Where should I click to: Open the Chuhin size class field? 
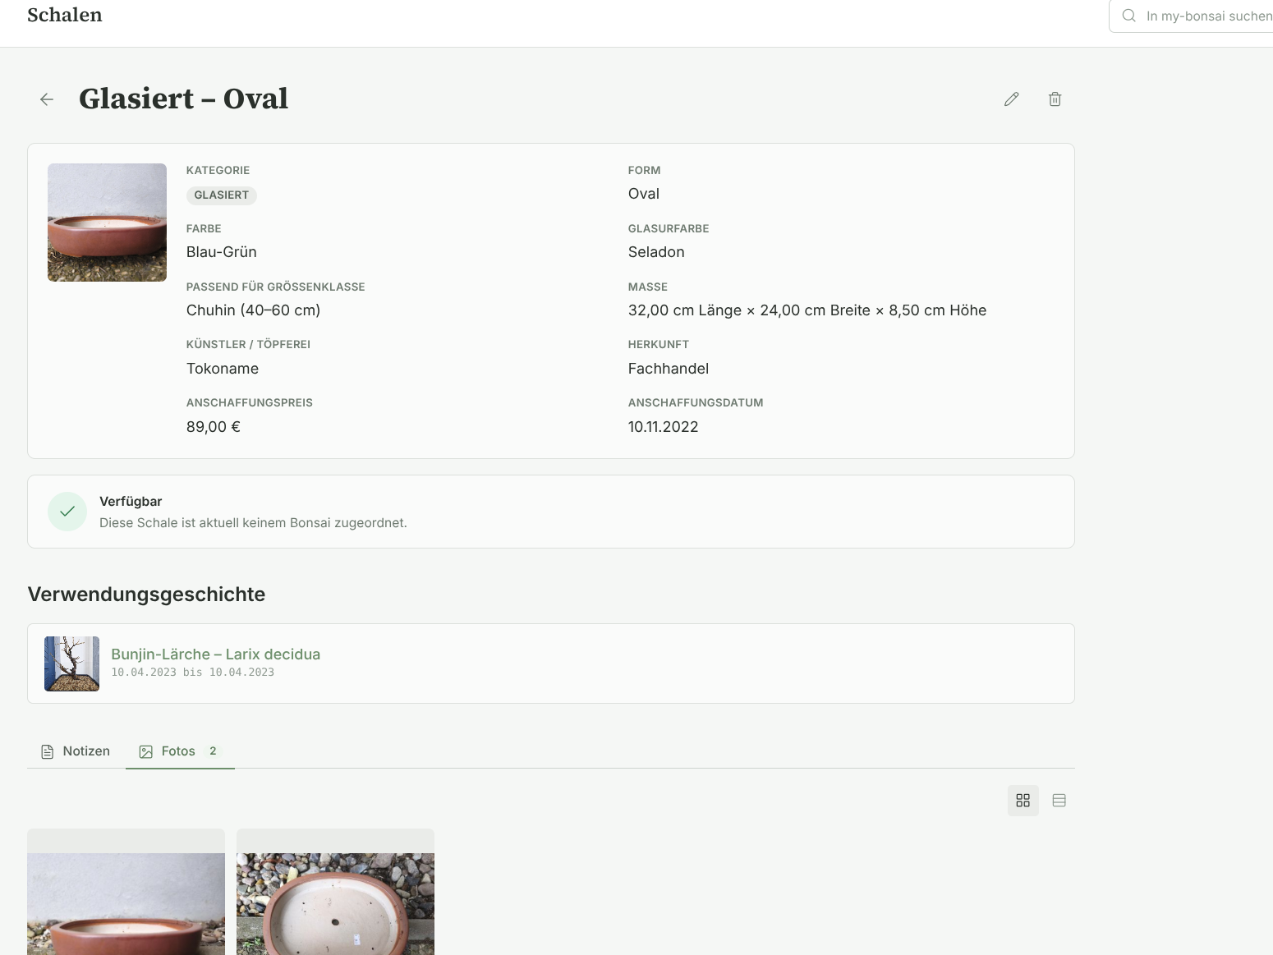click(x=252, y=310)
